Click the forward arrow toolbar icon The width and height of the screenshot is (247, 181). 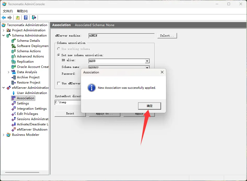[10, 17]
